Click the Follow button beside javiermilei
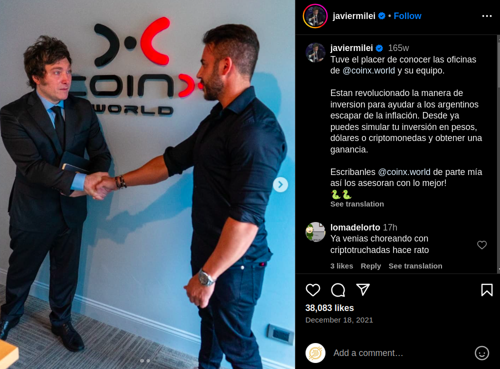The image size is (500, 369). click(x=407, y=16)
